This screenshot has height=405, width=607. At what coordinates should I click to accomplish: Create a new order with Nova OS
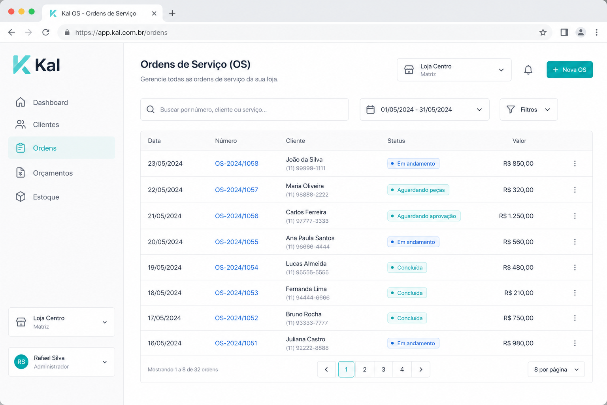(x=569, y=70)
